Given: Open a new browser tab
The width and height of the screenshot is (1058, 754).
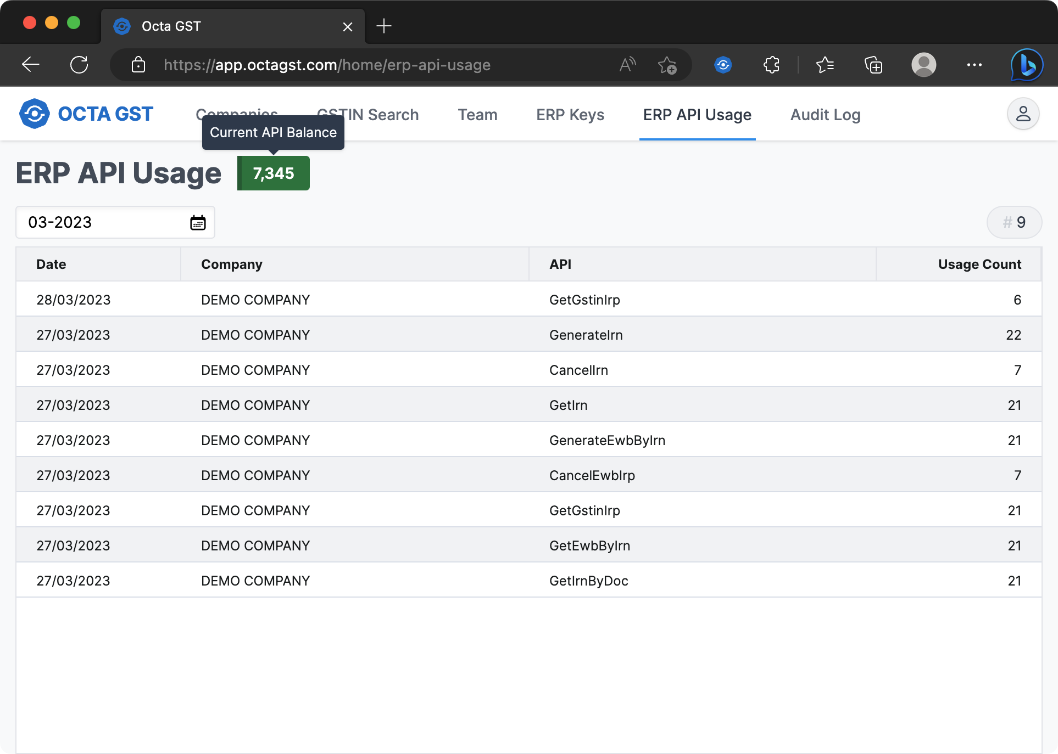Looking at the screenshot, I should pyautogui.click(x=384, y=26).
